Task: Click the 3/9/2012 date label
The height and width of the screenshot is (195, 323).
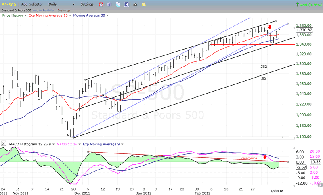Action: pos(277,191)
